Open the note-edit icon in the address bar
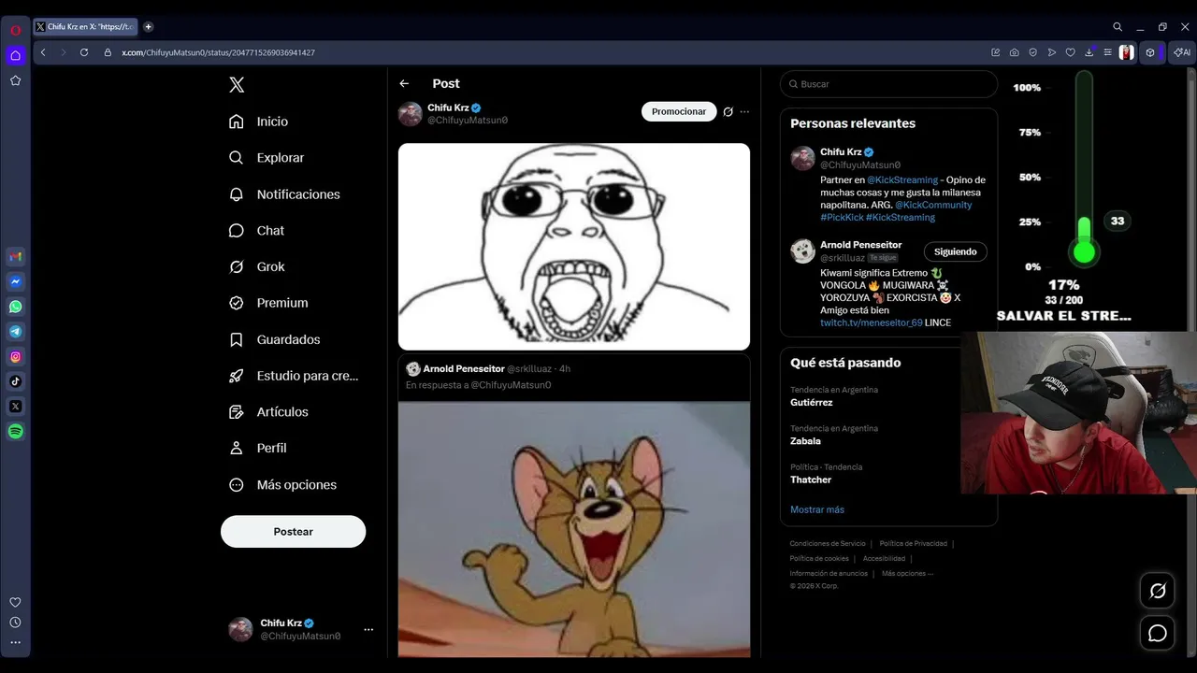1197x673 pixels. [x=996, y=52]
